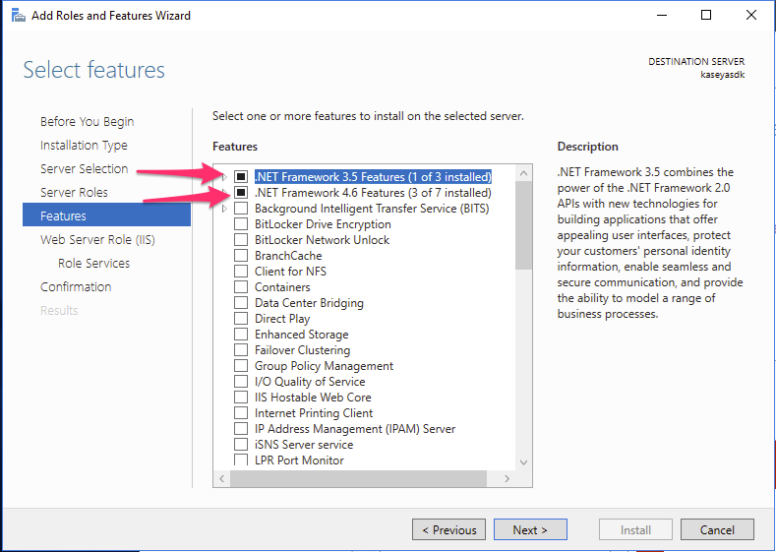
Task: Check Background Intelligent Transfer Service checkbox
Action: point(241,209)
